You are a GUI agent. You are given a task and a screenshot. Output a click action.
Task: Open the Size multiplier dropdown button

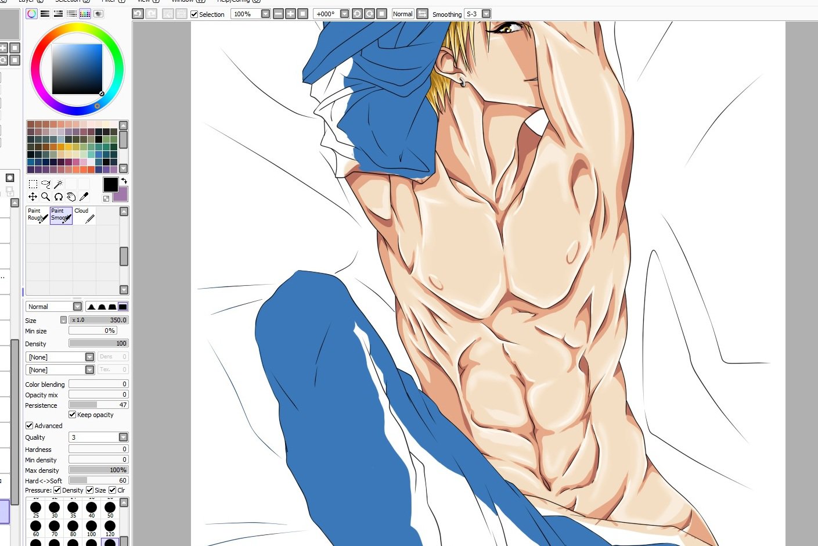(63, 320)
